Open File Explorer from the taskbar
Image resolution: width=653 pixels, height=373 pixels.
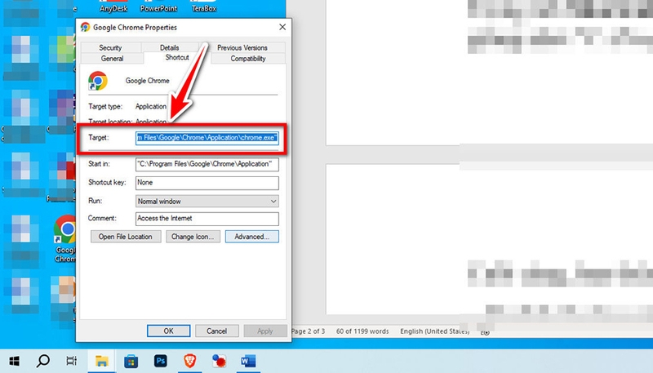point(101,361)
